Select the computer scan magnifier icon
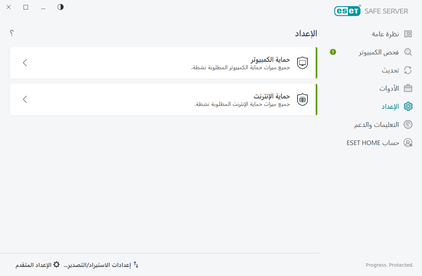 [x=408, y=52]
